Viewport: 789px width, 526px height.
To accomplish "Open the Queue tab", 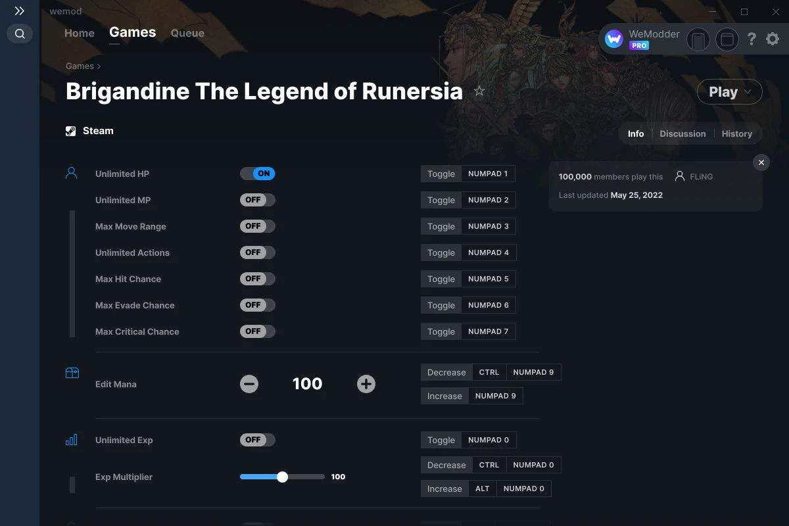I will pyautogui.click(x=187, y=33).
